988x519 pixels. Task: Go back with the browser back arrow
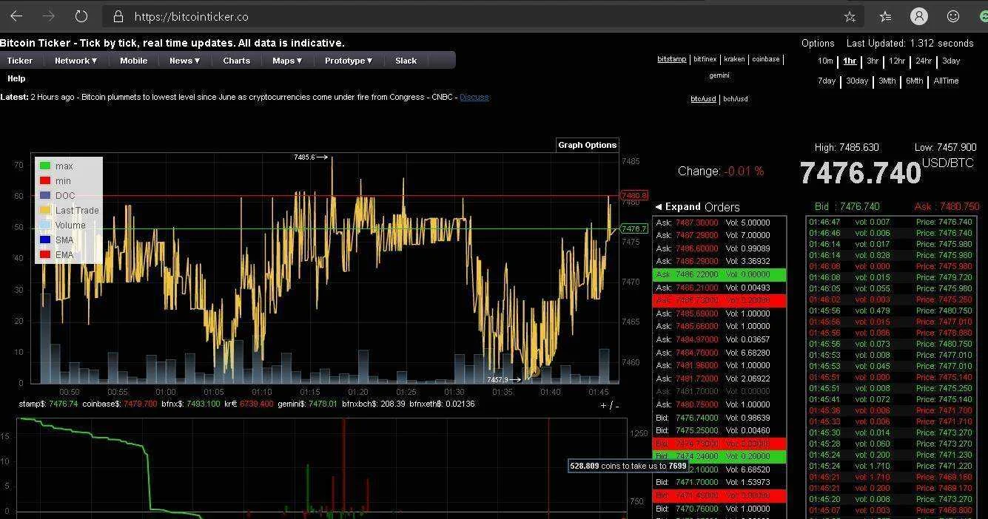[16, 16]
